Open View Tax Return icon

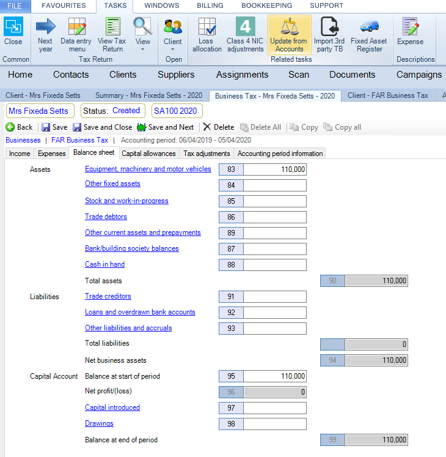[112, 26]
